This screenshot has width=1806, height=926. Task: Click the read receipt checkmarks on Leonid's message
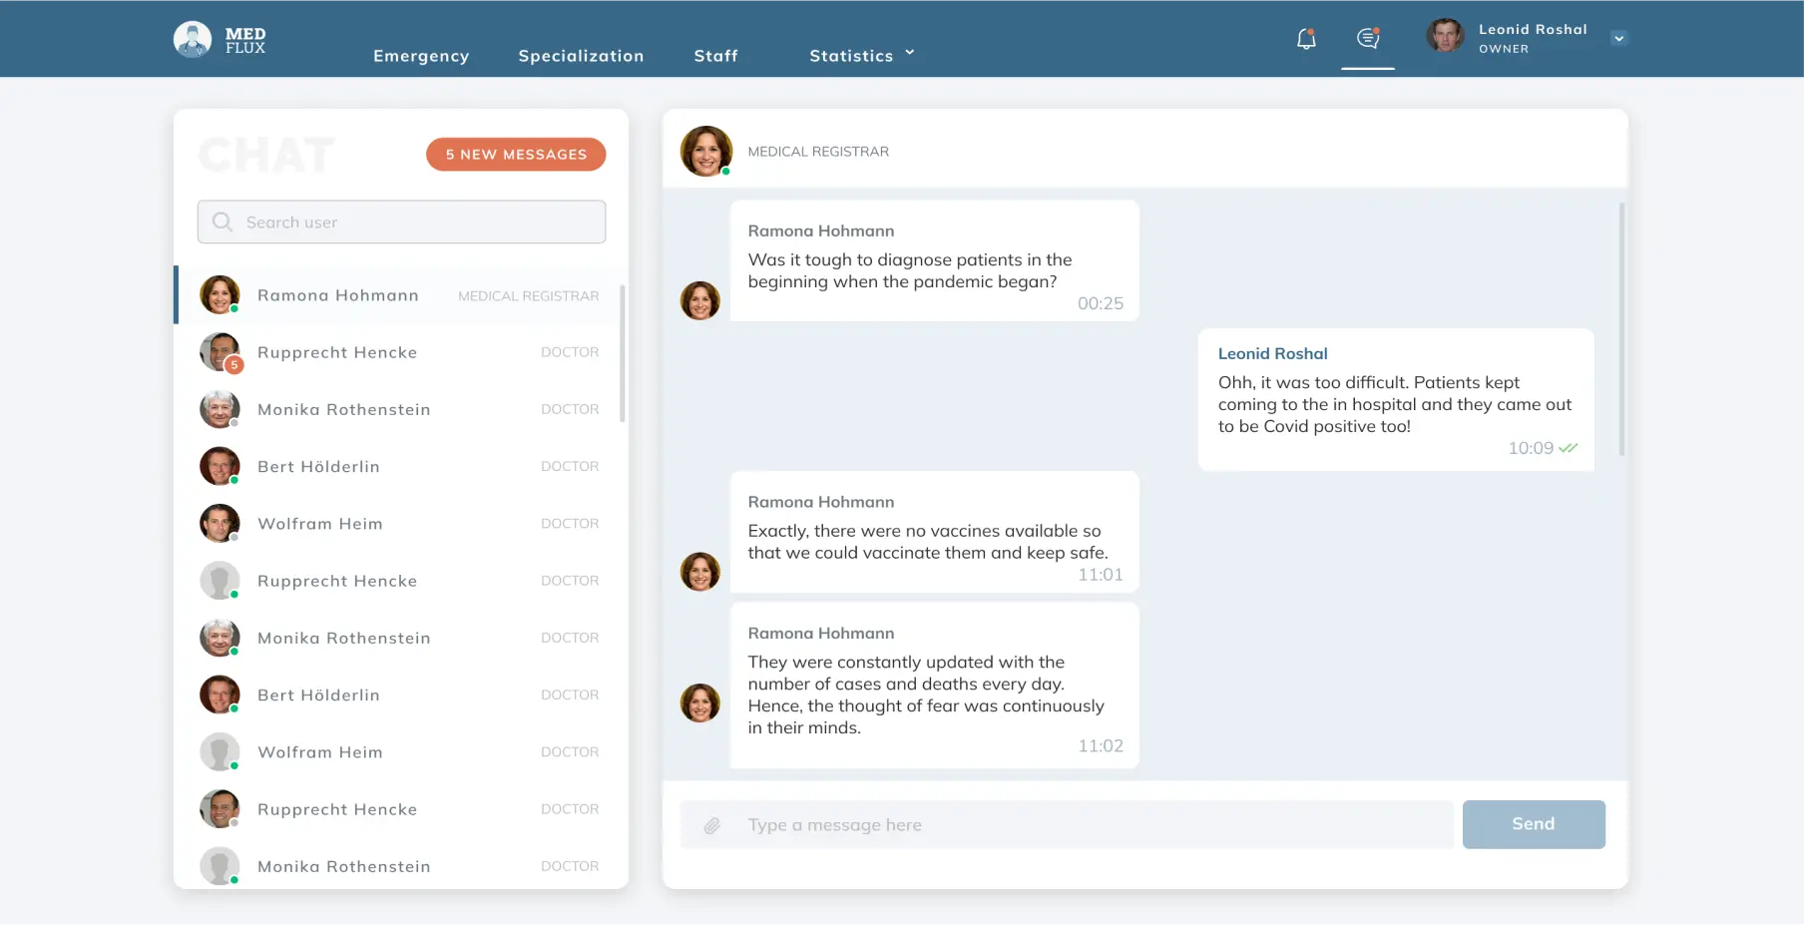pos(1567,448)
